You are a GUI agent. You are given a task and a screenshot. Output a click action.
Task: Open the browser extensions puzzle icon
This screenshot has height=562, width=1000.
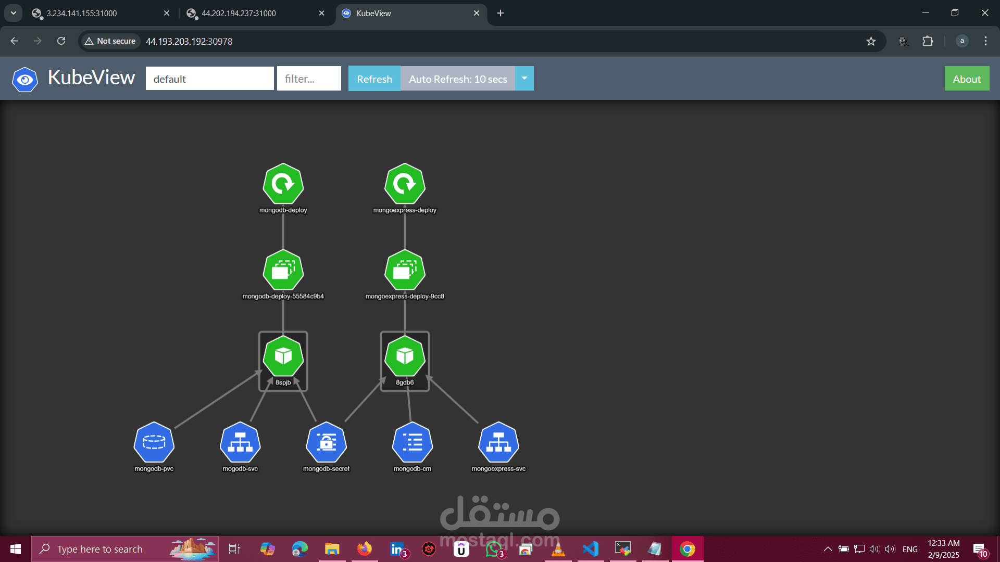click(x=928, y=41)
